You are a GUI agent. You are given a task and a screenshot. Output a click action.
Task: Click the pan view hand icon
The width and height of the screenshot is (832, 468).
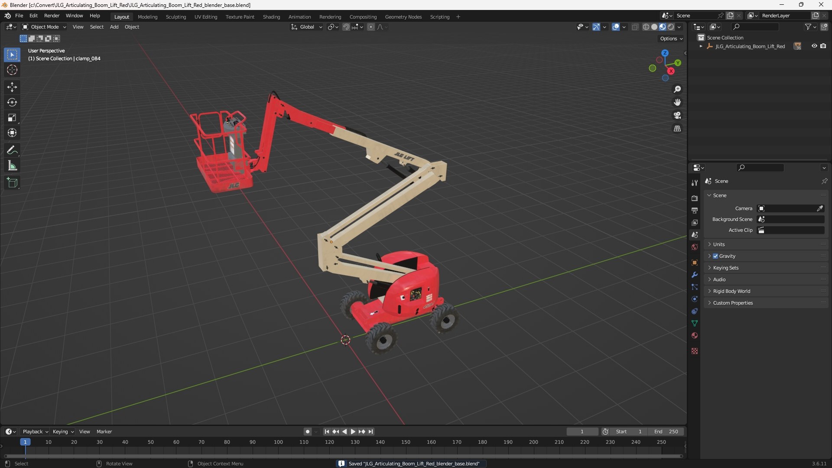tap(677, 102)
